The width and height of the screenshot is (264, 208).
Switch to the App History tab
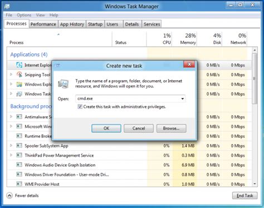tap(72, 24)
